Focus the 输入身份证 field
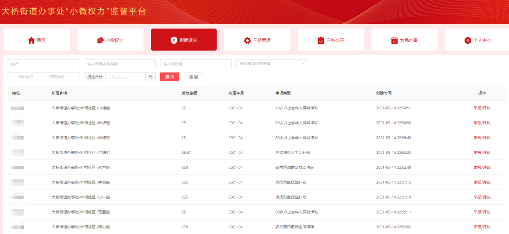The width and height of the screenshot is (509, 234). coord(195,64)
